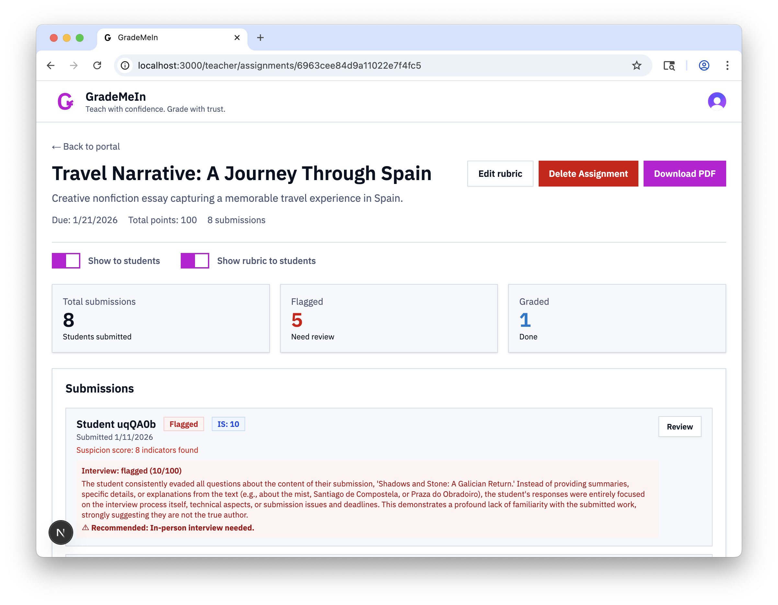Open the Chrome three-dot menu
This screenshot has height=605, width=778.
[727, 65]
